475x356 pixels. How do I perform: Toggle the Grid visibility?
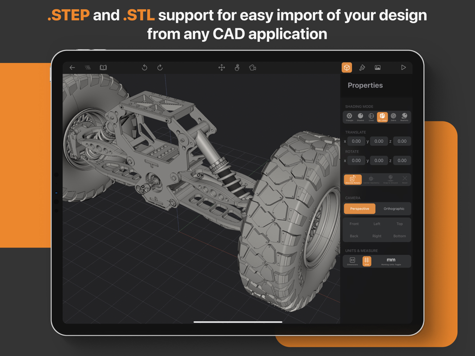click(x=367, y=261)
